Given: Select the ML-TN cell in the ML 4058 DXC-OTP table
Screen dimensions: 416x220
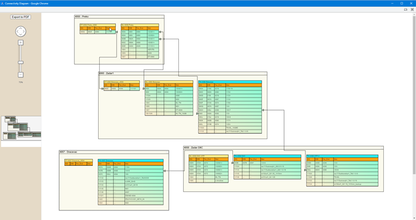Looking at the screenshot, I should point(221,177).
